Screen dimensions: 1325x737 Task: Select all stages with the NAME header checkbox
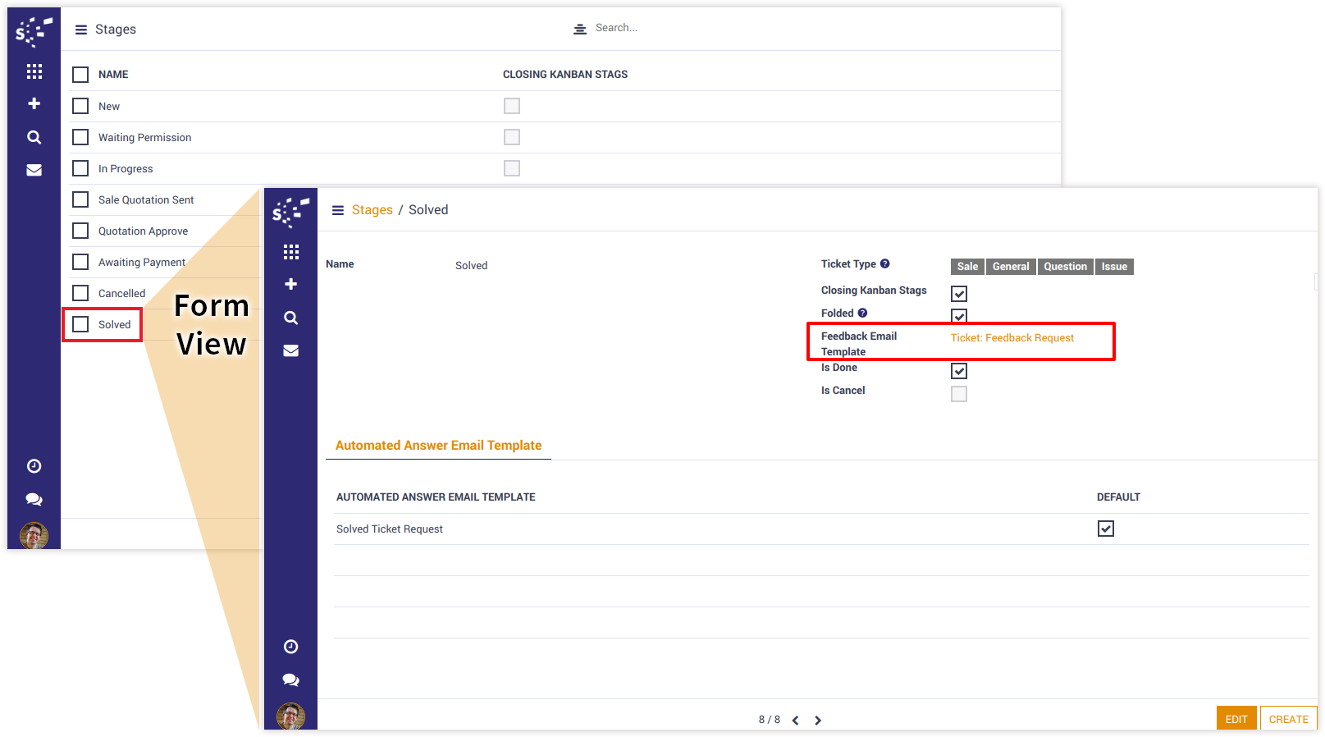[x=80, y=75]
